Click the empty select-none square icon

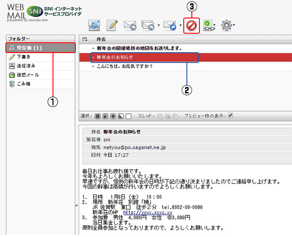[x=128, y=116]
